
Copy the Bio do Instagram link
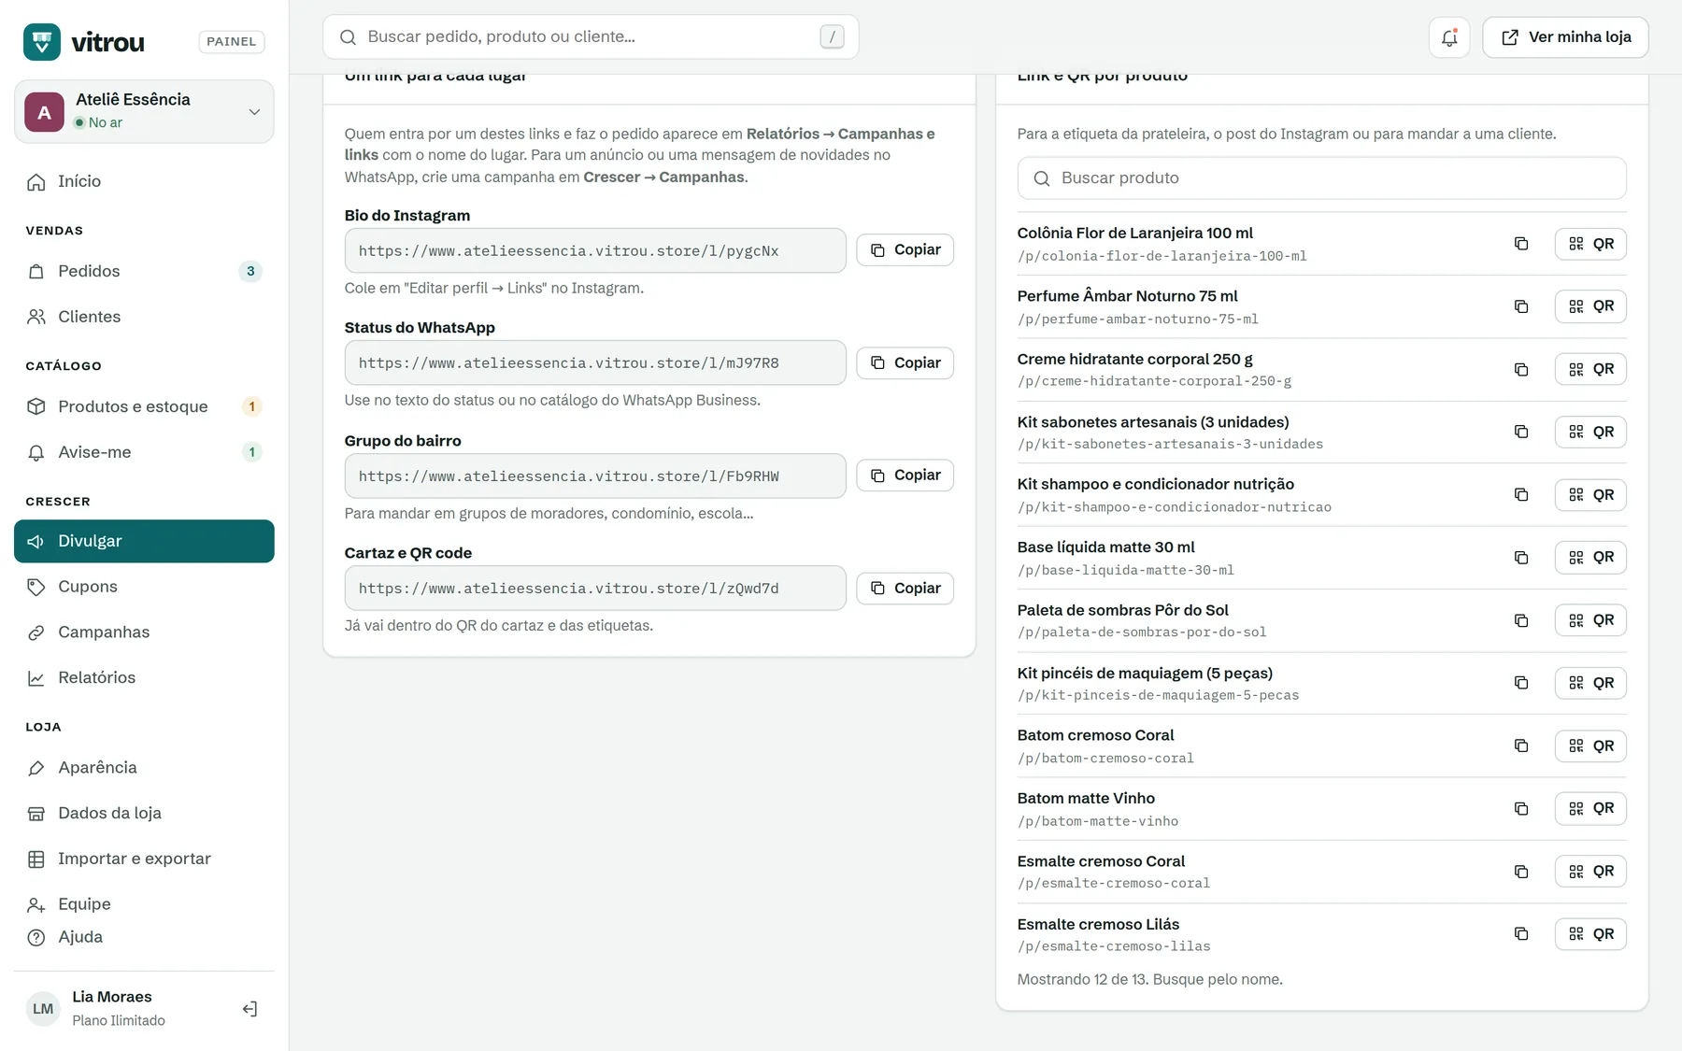click(905, 249)
